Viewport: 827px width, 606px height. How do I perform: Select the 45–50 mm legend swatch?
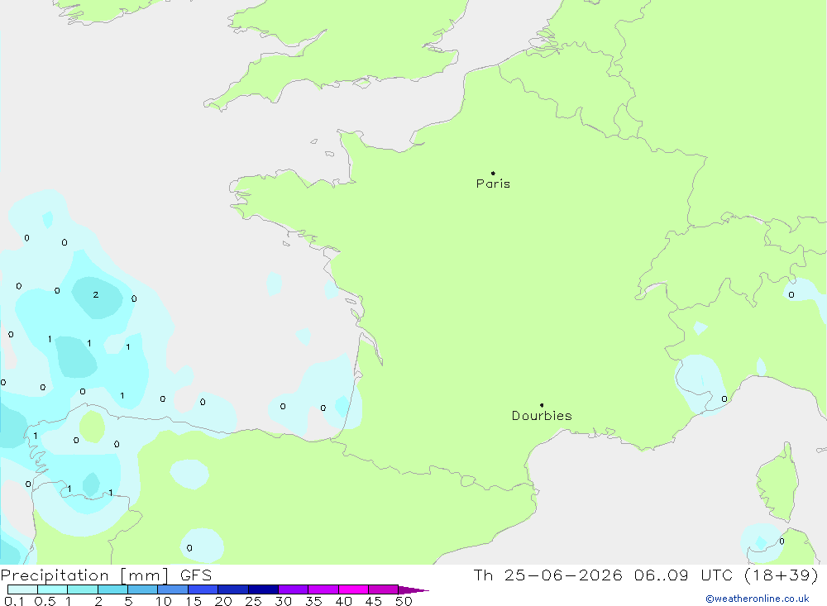coord(384,589)
